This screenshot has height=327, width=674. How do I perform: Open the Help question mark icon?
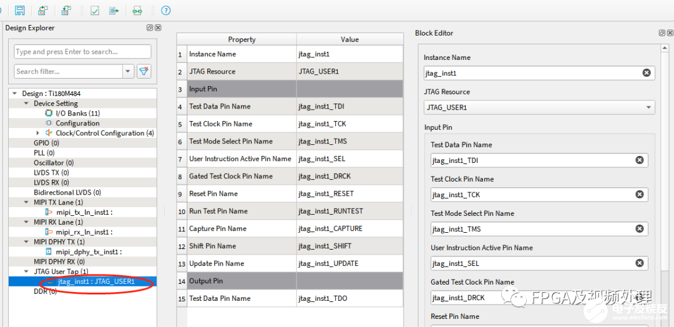(x=165, y=11)
